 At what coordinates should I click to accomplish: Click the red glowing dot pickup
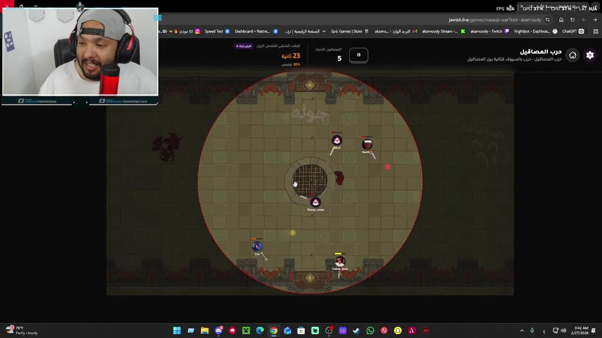click(388, 167)
